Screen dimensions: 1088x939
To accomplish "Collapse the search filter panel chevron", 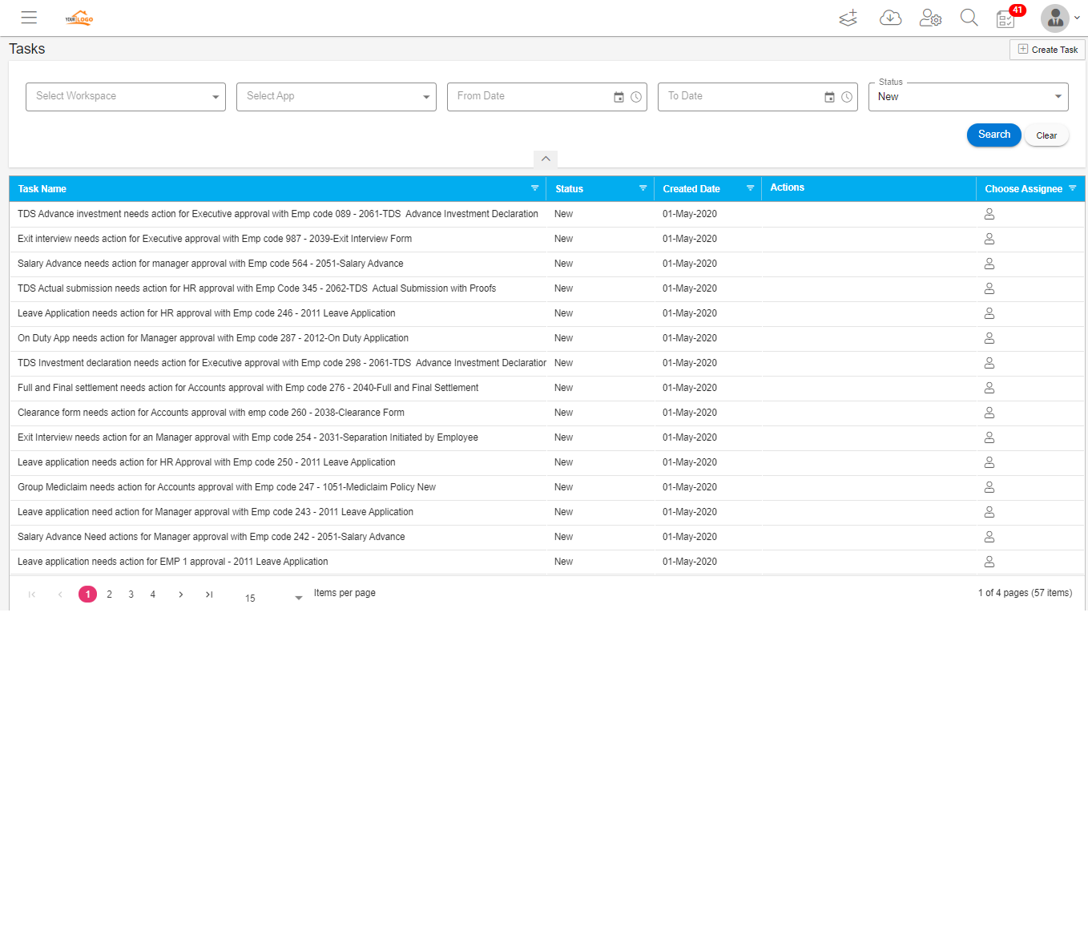I will coord(546,159).
